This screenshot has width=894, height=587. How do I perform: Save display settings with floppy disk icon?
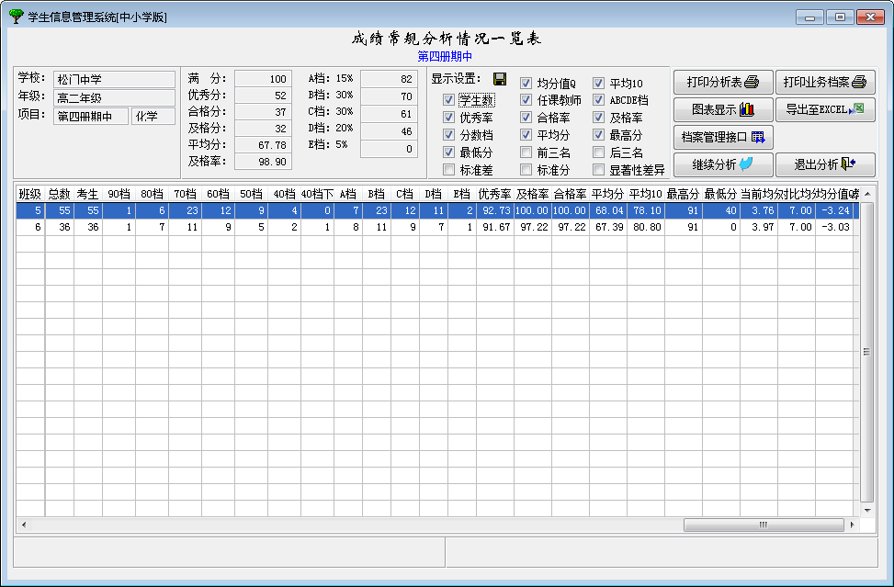pos(500,79)
